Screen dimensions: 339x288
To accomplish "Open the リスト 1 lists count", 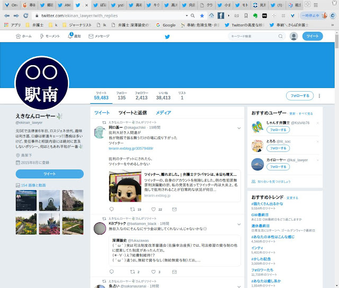I will (182, 95).
